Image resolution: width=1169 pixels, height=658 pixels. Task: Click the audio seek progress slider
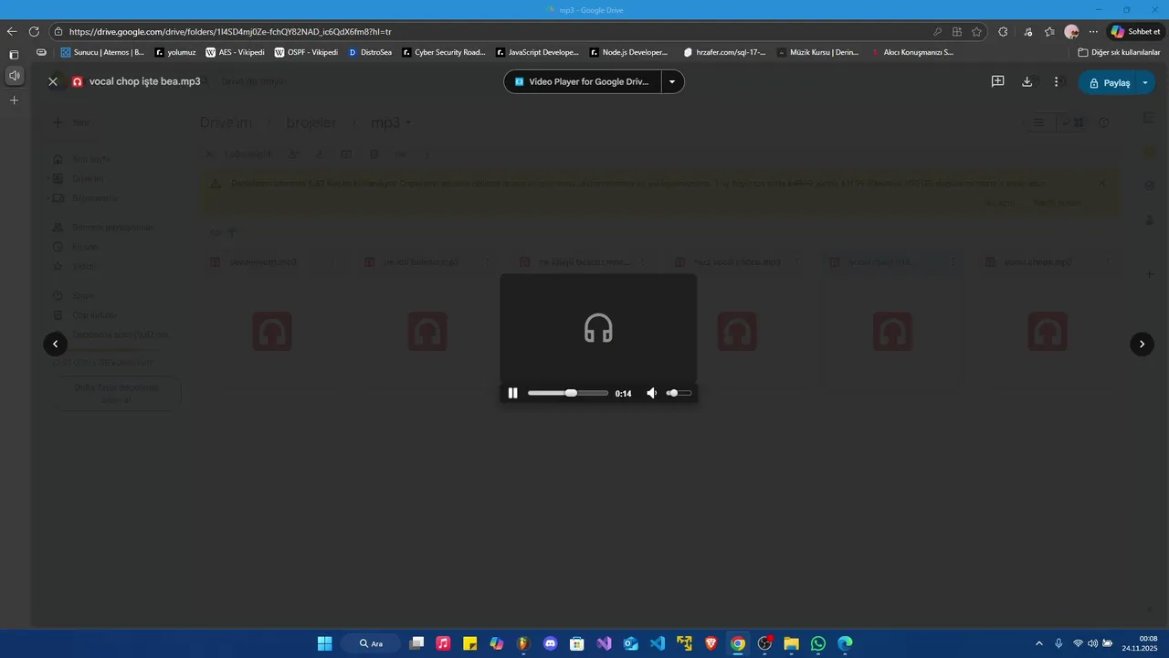568,393
